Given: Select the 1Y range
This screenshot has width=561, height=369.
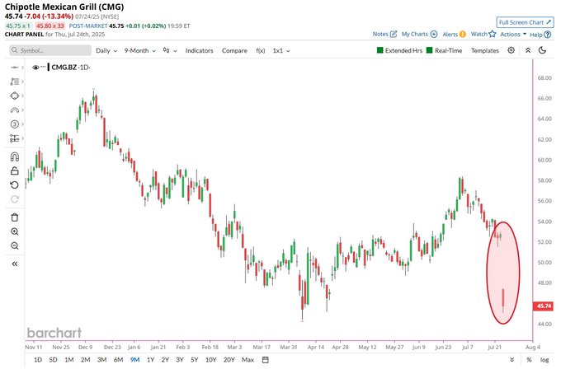Looking at the screenshot, I should [151, 360].
